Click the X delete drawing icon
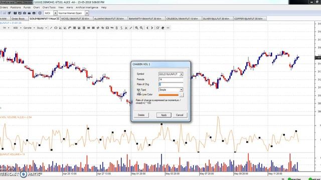321x180 pixels. (x=126, y=28)
